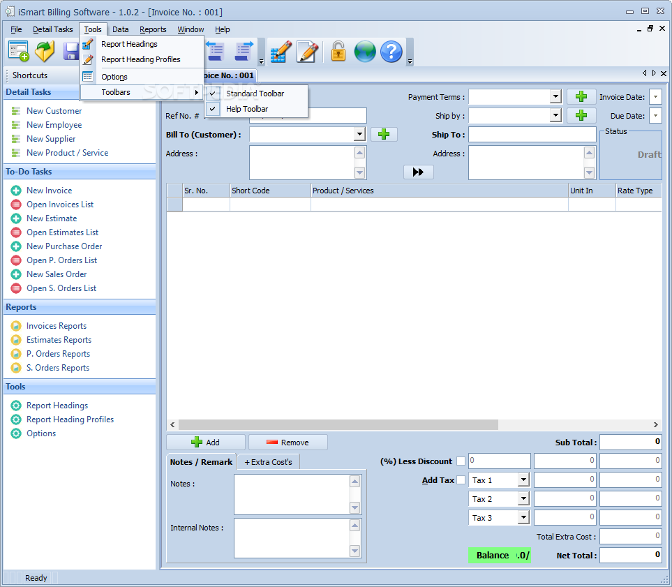Click the Remove item button

click(x=288, y=442)
